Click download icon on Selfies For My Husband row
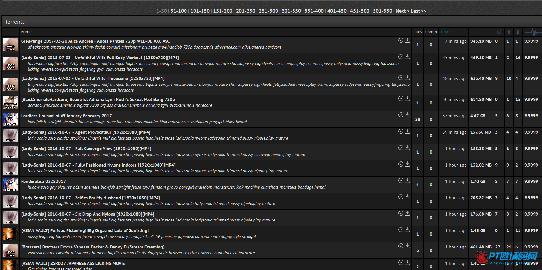Image resolution: width=542 pixels, height=270 pixels. tap(407, 197)
